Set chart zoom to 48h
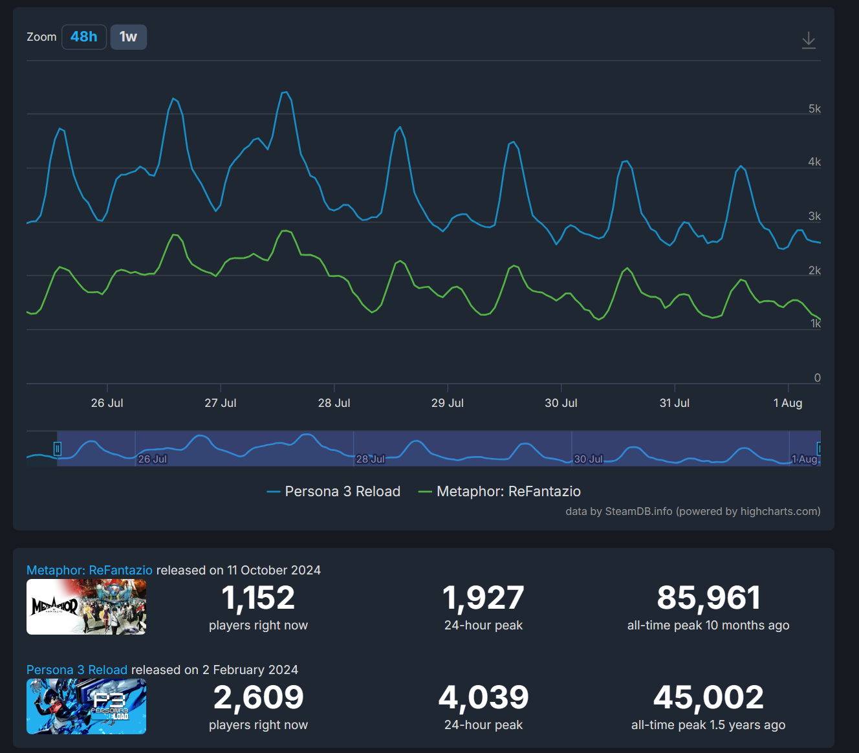Screen dimensions: 859x753 pyautogui.click(x=84, y=37)
